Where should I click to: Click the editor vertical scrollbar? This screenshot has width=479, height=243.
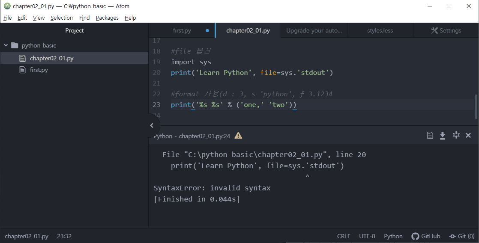(x=476, y=107)
